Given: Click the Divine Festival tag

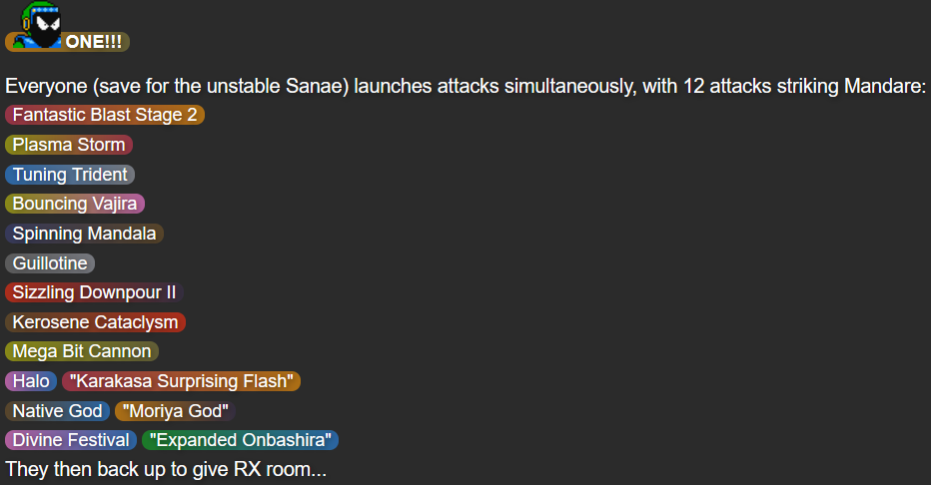Looking at the screenshot, I should [x=71, y=440].
